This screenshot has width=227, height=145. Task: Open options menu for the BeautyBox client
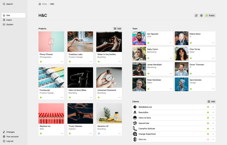tap(213, 112)
